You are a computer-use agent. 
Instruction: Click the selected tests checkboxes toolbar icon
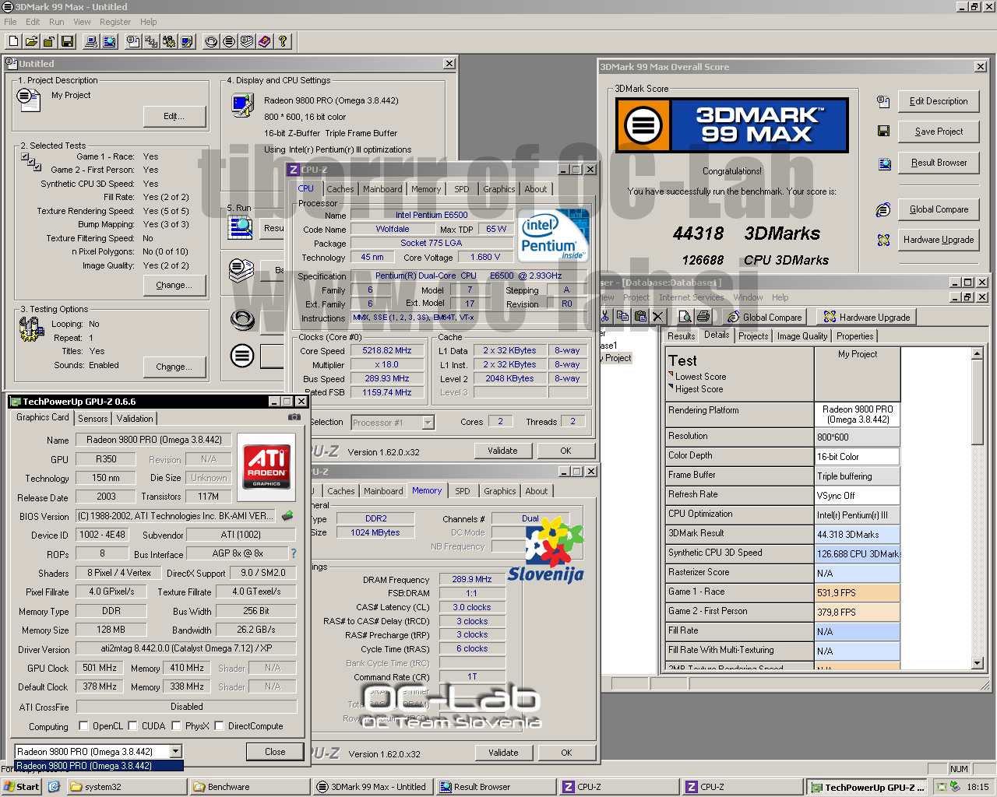tap(151, 41)
